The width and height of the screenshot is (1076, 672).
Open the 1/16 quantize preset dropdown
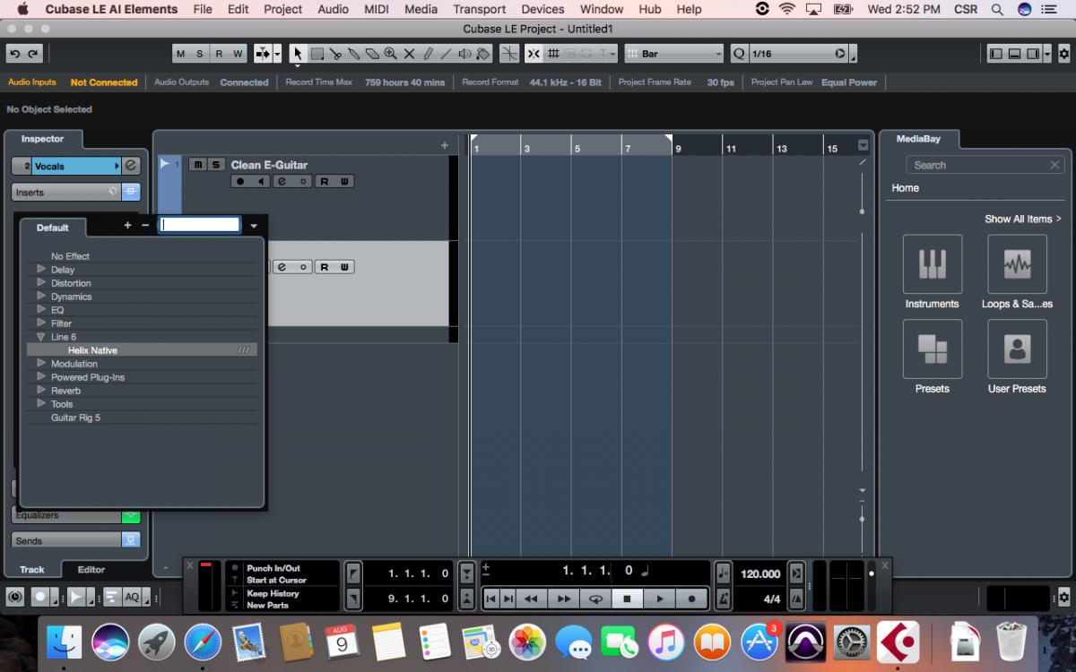840,54
